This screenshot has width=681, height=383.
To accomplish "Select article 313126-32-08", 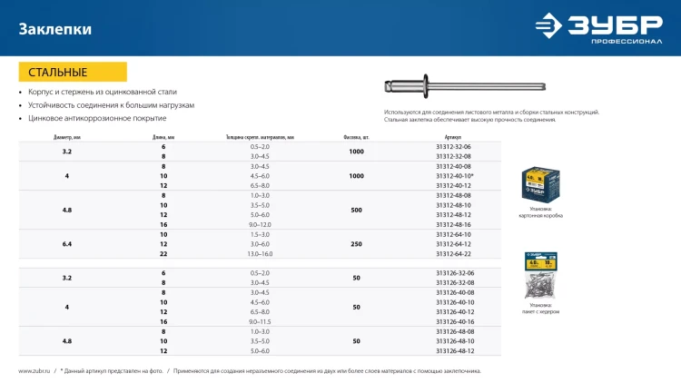I will point(455,282).
